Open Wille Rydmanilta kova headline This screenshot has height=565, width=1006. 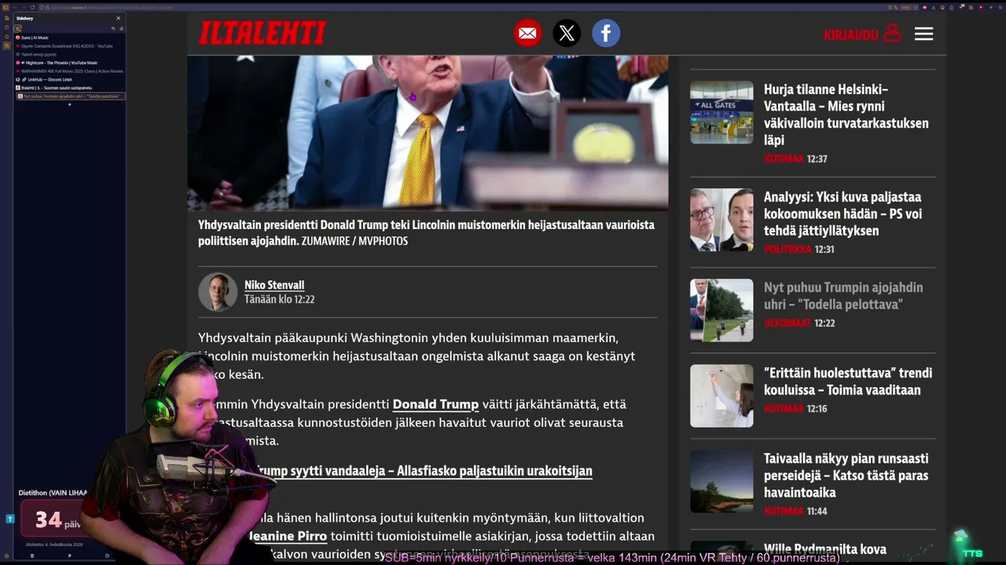pos(825,549)
